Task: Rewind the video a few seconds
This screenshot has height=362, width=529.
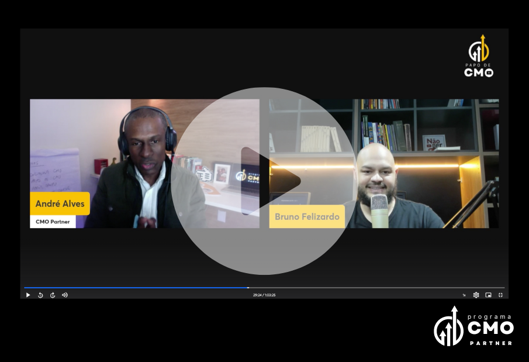Action: coord(40,295)
